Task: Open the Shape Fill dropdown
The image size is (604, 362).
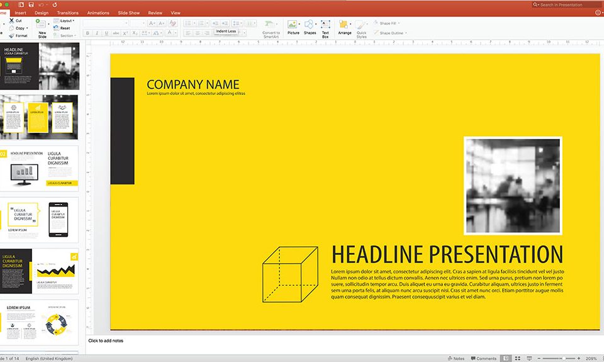Action: [x=386, y=23]
